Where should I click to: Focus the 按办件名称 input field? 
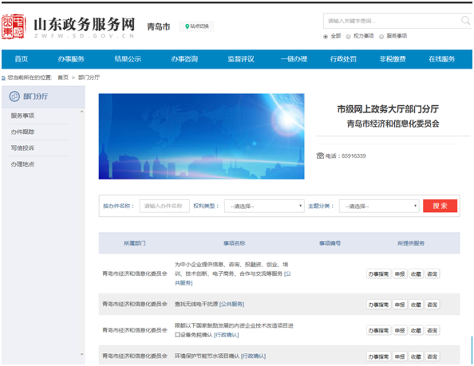pyautogui.click(x=164, y=206)
